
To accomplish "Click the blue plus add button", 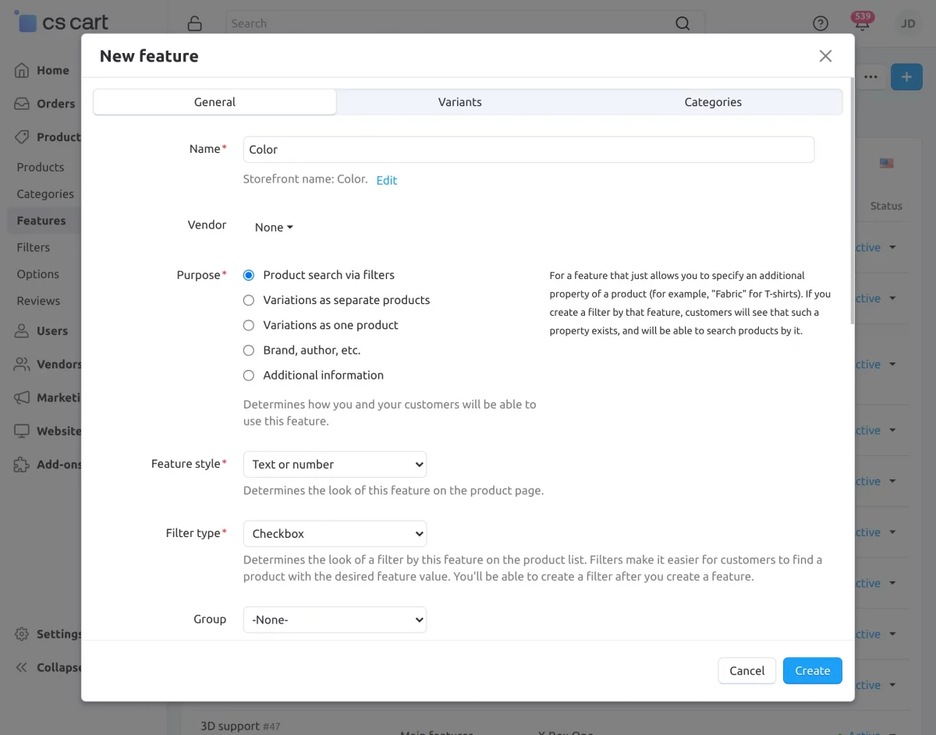I will [906, 77].
